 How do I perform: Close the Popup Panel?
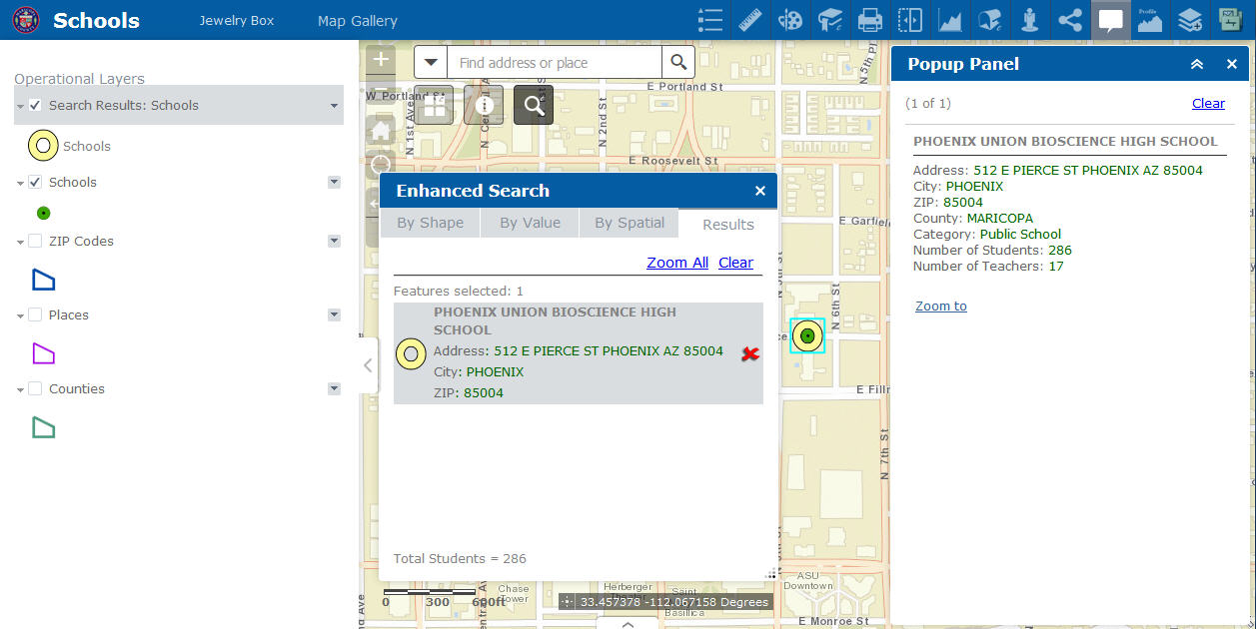pos(1232,64)
